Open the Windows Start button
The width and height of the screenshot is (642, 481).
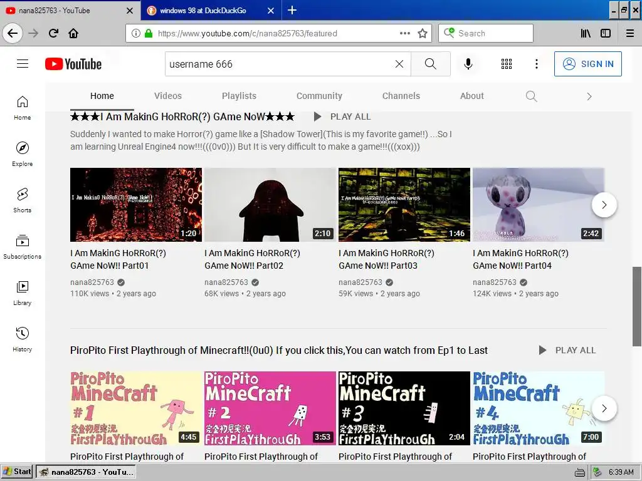(x=17, y=472)
